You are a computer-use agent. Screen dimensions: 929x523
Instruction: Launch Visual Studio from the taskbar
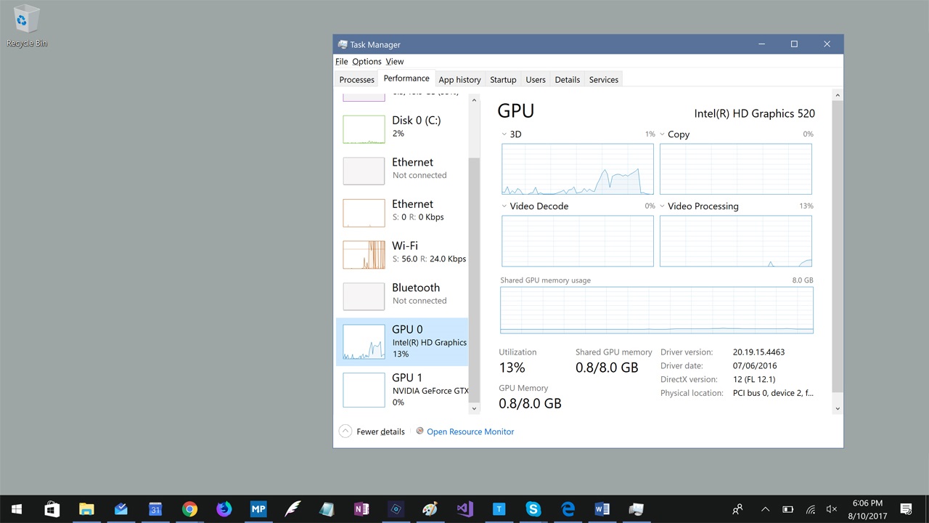pyautogui.click(x=464, y=508)
